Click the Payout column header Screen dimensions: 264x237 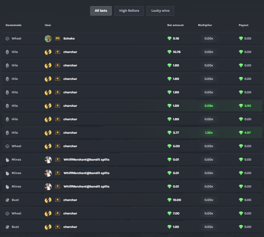pos(244,25)
